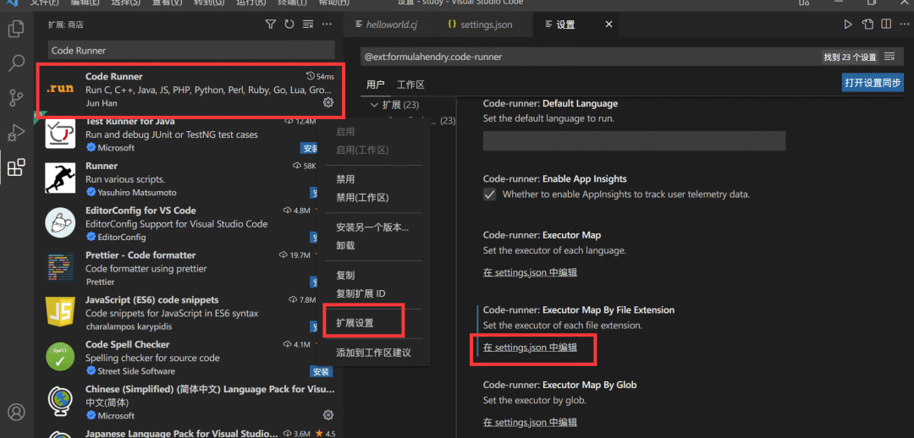The image size is (914, 438).
Task: Choose 复制 in the context menu
Action: (345, 275)
